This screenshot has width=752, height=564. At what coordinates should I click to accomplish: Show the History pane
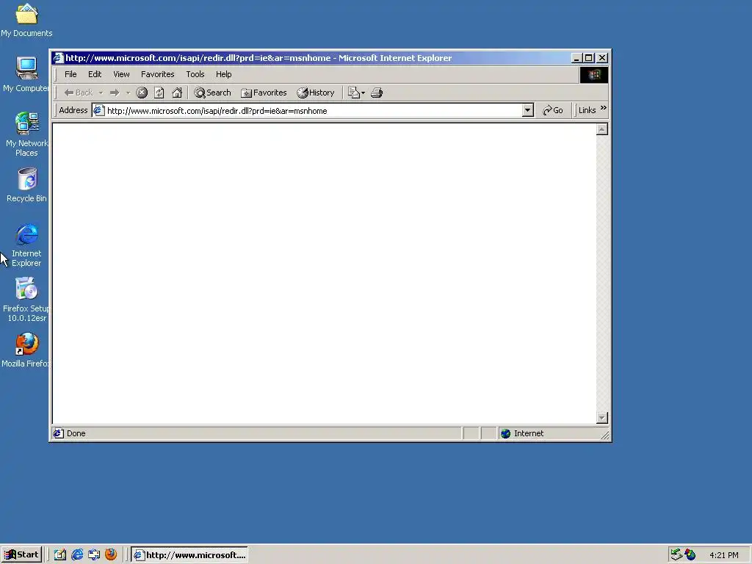[x=316, y=93]
